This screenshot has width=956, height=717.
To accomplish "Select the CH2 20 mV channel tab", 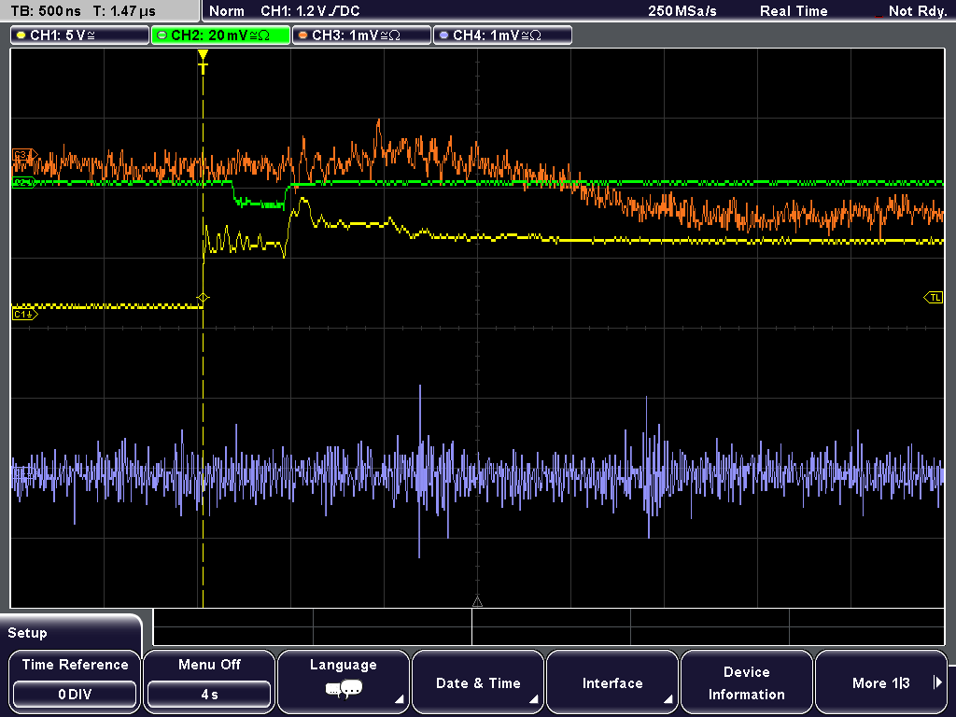I will [220, 35].
